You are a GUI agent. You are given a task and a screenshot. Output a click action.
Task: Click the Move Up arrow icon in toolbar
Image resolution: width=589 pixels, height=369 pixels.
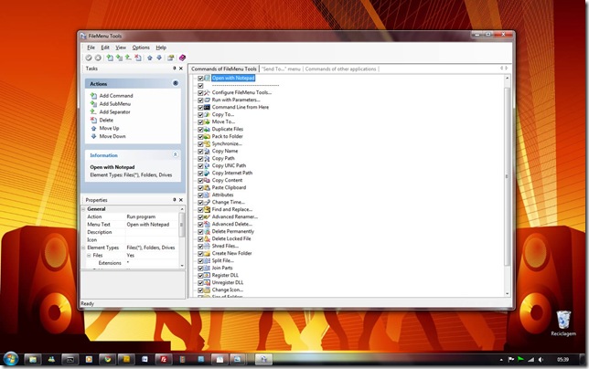pyautogui.click(x=150, y=58)
